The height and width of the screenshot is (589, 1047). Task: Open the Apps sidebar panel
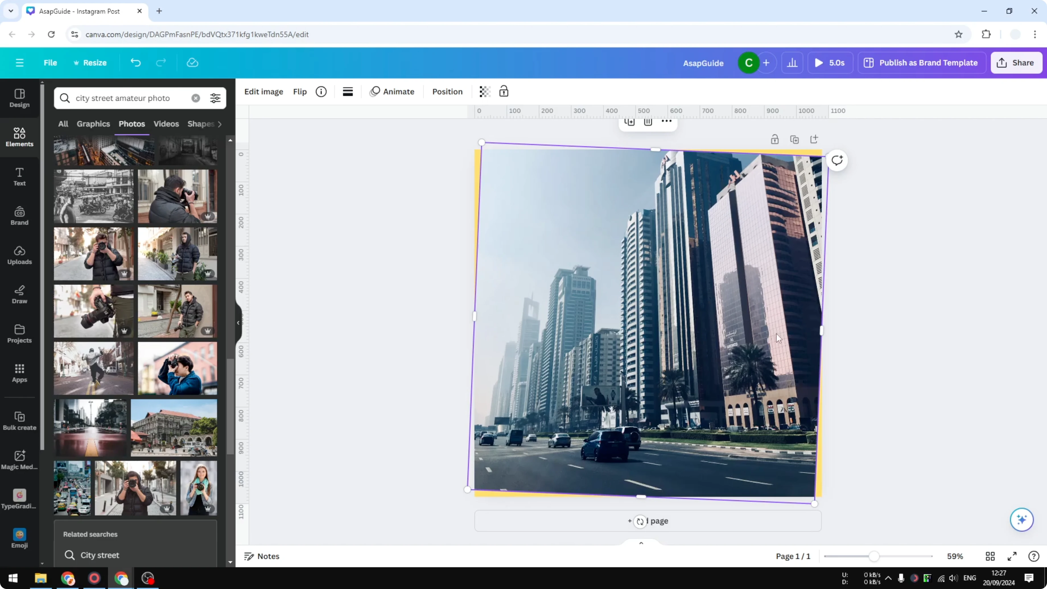click(x=20, y=373)
